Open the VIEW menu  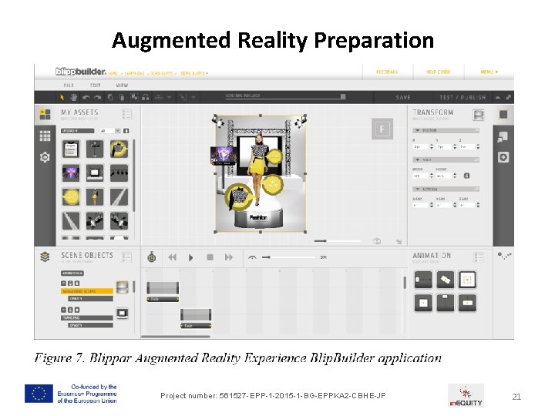click(x=122, y=86)
